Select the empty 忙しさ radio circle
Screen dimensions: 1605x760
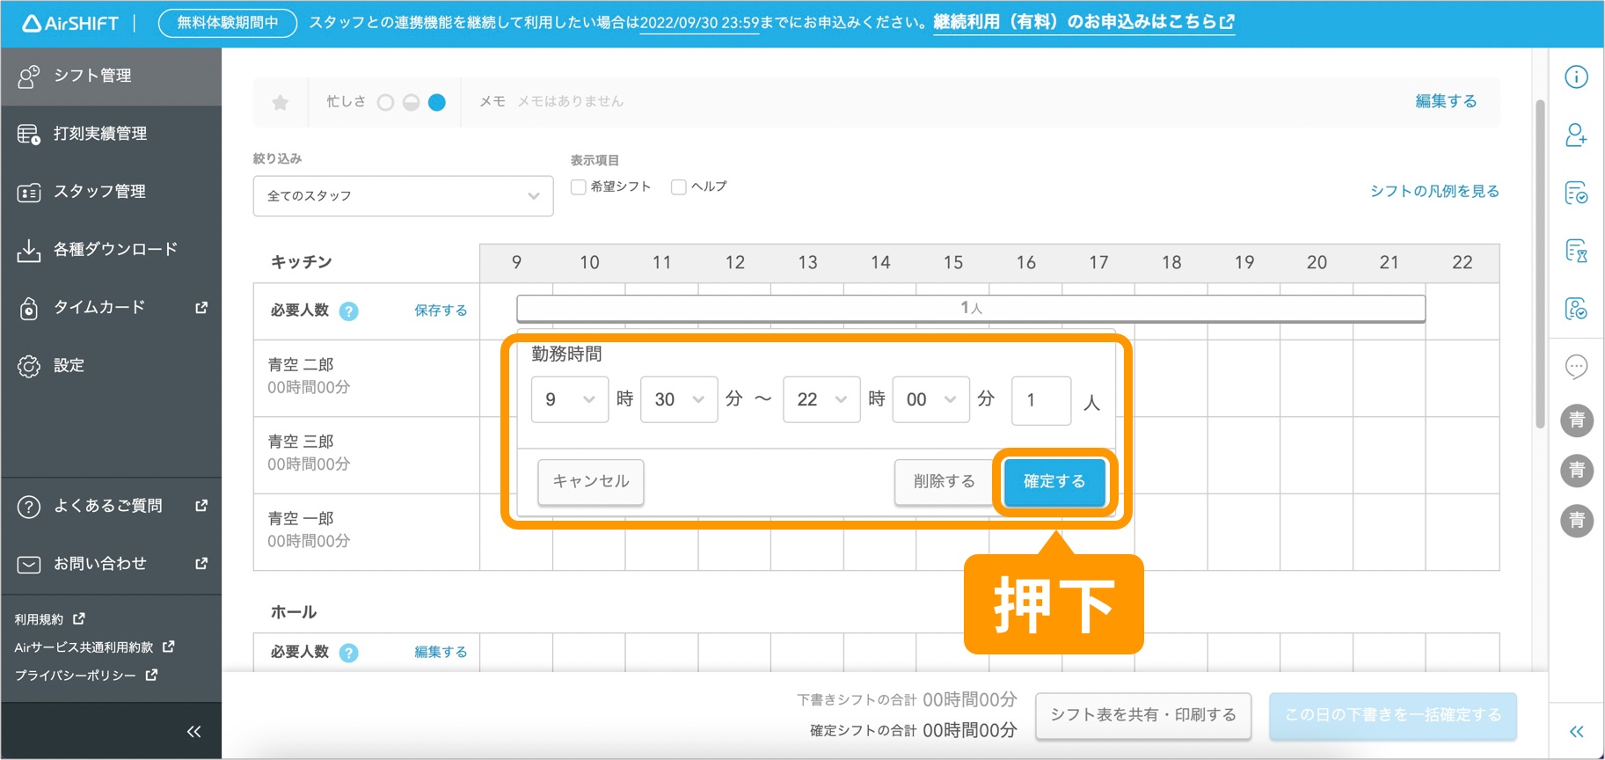(385, 103)
